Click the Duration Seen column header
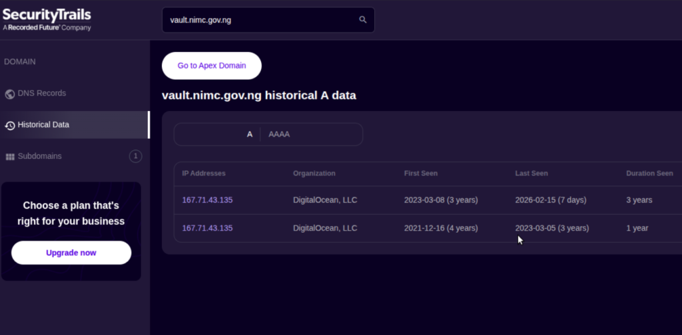The height and width of the screenshot is (335, 682). [x=649, y=173]
